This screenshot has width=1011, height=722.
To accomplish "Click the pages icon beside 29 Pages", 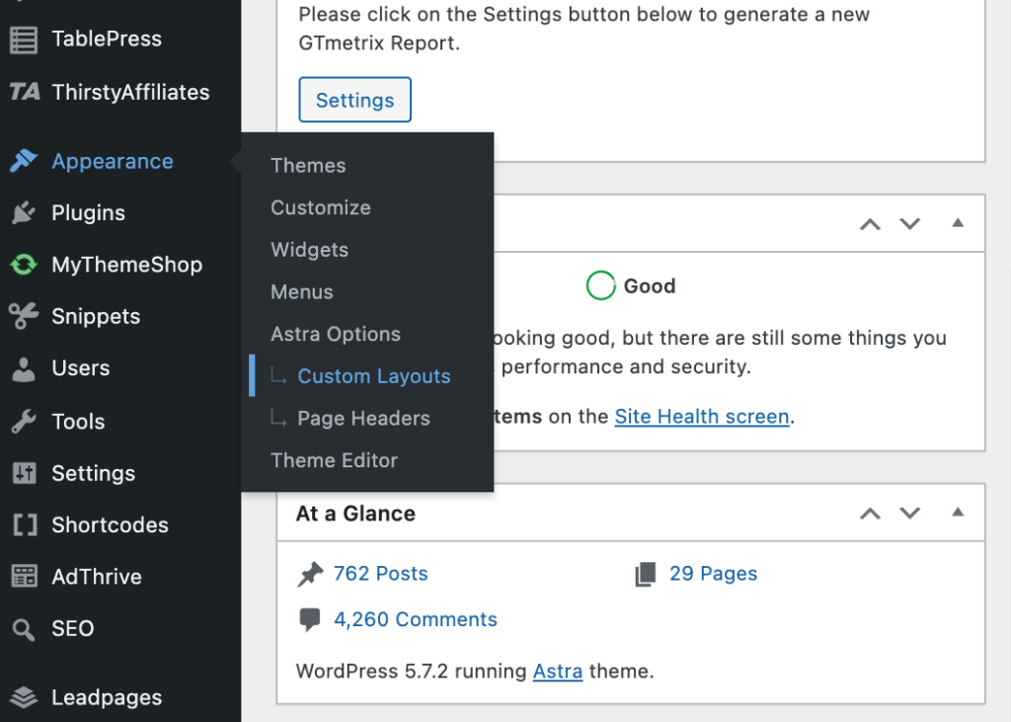I will [x=646, y=574].
